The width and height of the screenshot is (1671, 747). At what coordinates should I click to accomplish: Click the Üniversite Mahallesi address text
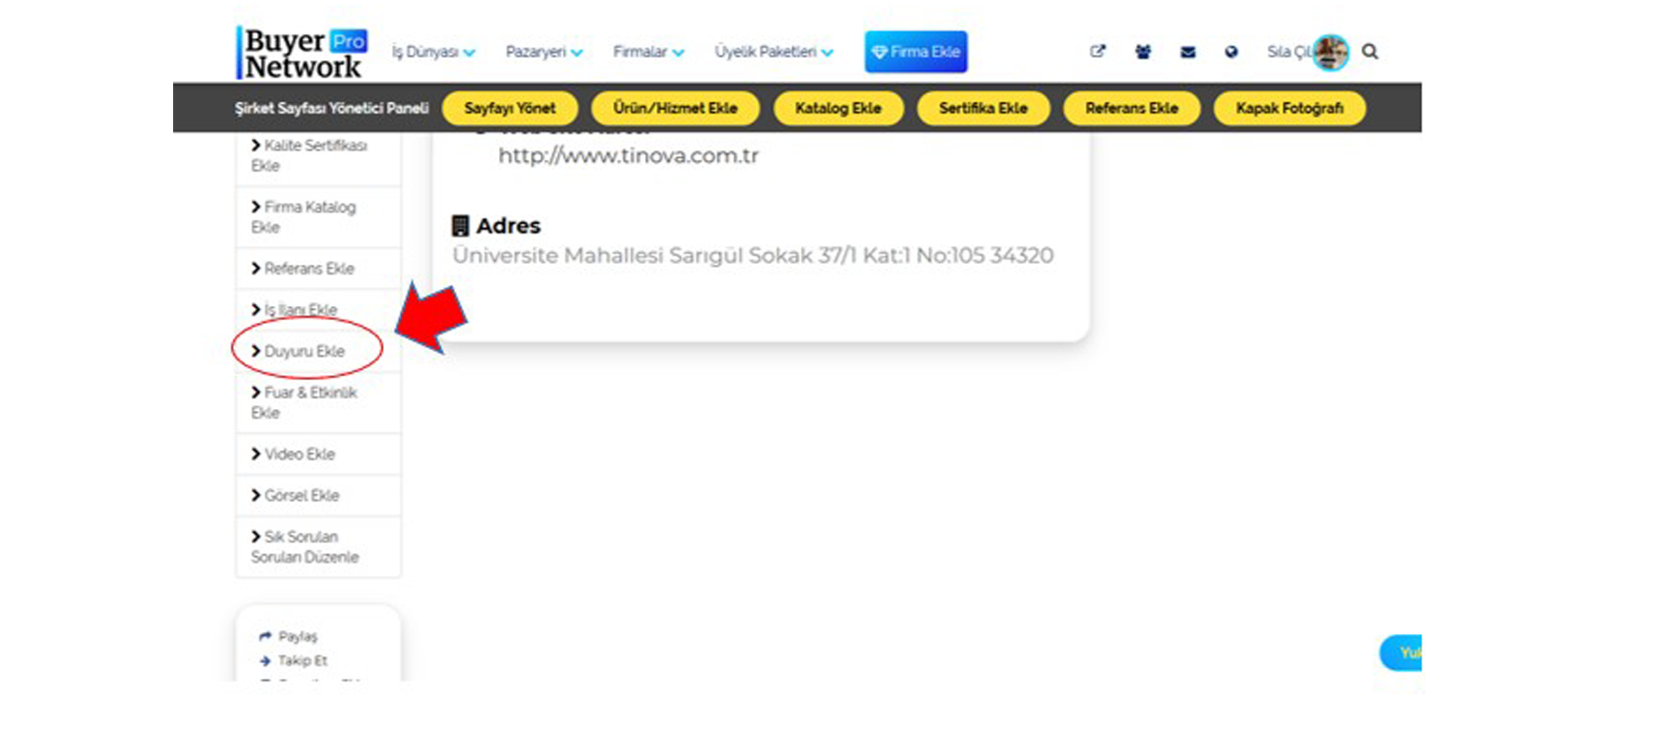(x=753, y=255)
